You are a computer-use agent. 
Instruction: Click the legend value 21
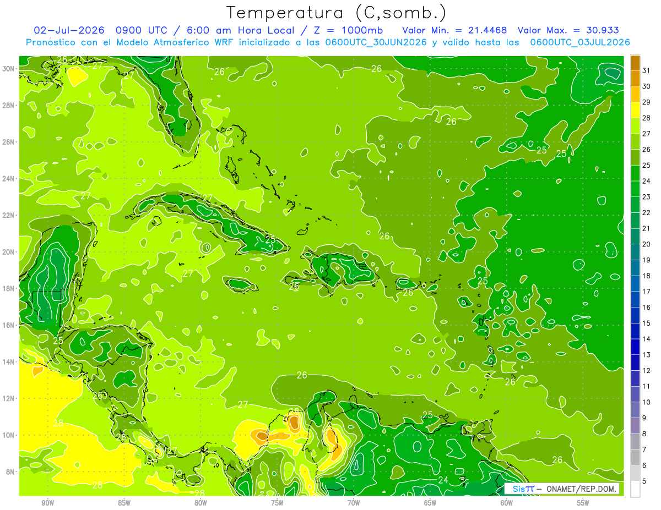click(x=646, y=228)
